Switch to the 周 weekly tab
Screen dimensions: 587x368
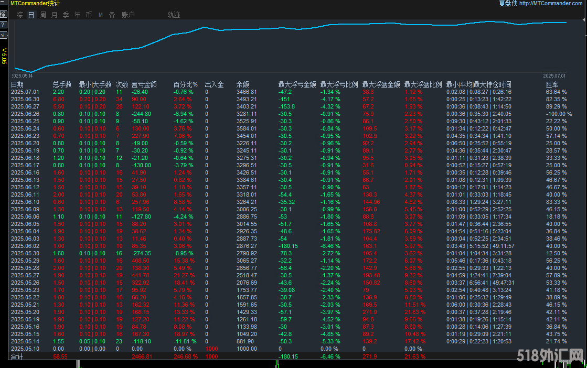[x=43, y=15]
